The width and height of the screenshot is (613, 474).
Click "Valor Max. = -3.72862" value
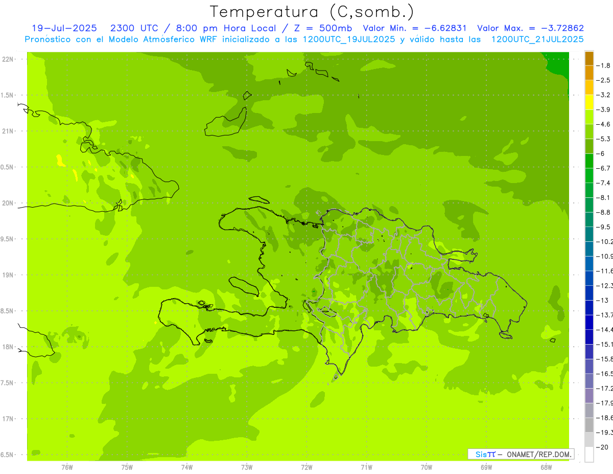530,28
